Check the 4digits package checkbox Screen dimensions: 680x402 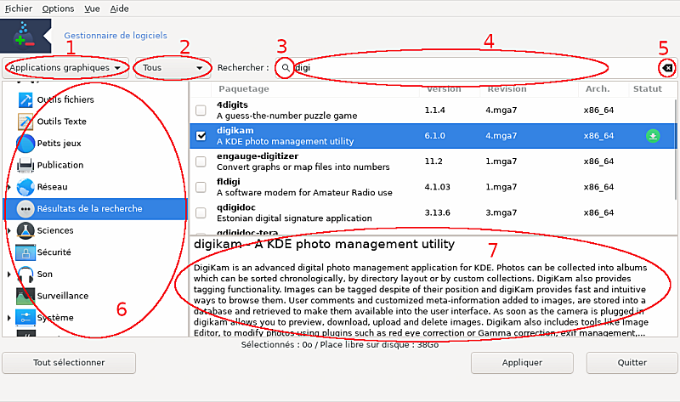click(x=201, y=110)
